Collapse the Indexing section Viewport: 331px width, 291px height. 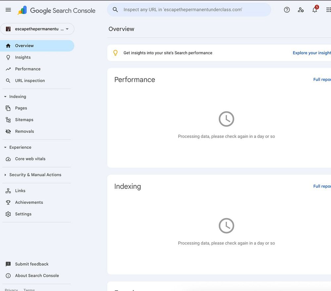pyautogui.click(x=5, y=97)
